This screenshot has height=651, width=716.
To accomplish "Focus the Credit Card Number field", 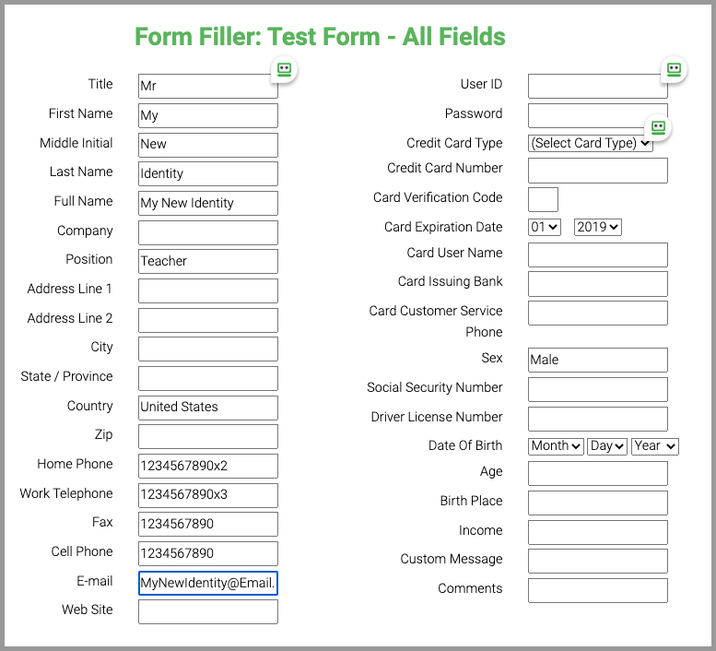I will pos(598,171).
